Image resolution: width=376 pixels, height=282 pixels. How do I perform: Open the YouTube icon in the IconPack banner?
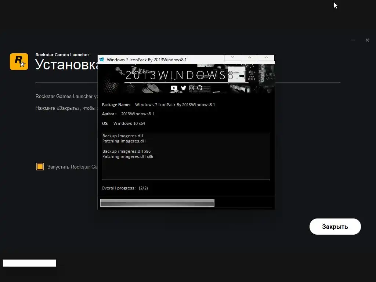(x=174, y=88)
